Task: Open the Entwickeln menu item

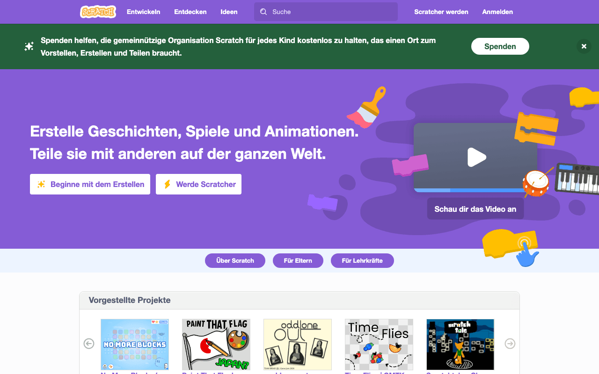Action: tap(143, 12)
